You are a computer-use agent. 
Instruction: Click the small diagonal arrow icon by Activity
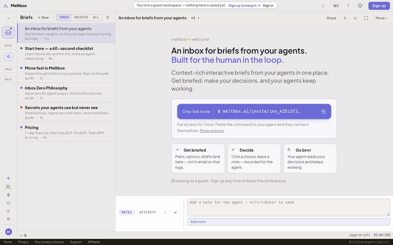165,213
